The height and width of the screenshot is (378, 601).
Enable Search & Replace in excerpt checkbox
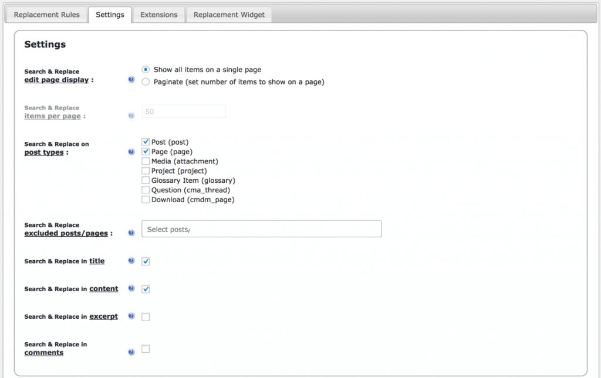coord(146,317)
